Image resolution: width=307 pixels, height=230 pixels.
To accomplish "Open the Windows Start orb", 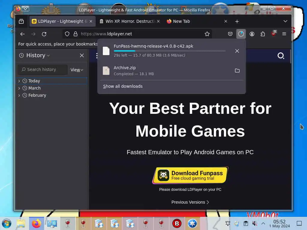I will click(7, 223).
